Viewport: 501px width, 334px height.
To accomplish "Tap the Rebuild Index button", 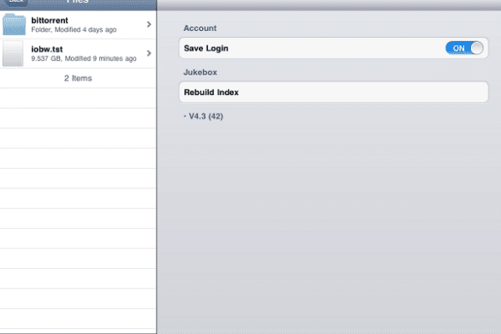I will pos(334,92).
